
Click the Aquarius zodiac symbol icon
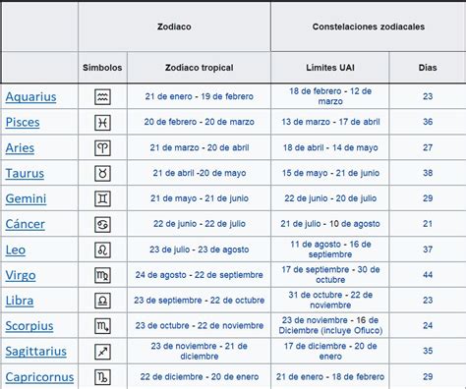pos(102,97)
